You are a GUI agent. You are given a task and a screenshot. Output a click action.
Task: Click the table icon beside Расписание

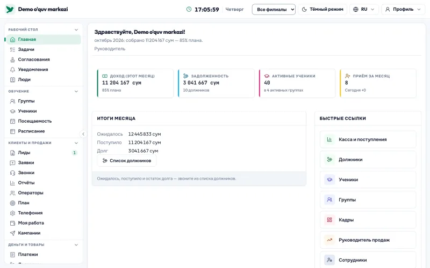tap(12, 131)
